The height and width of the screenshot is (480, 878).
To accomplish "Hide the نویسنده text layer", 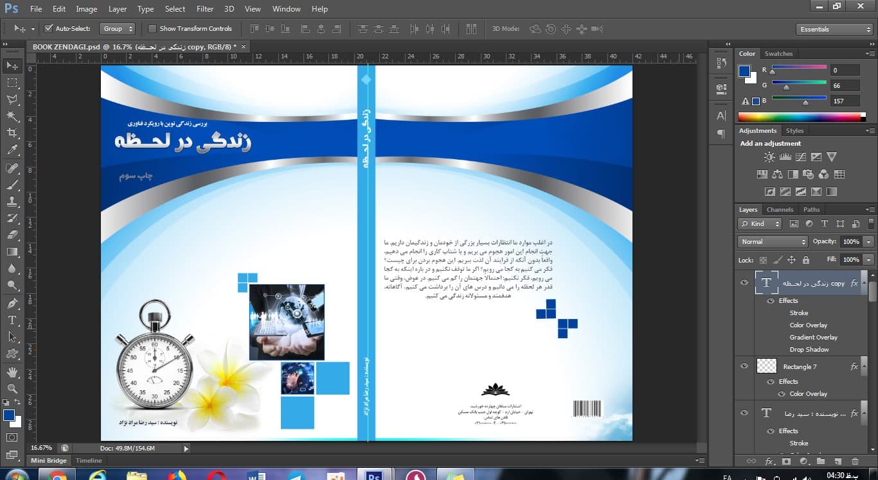I will pos(744,413).
